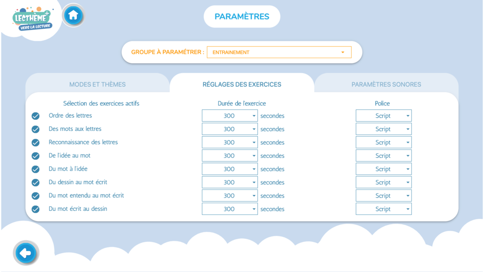484x272 pixels.
Task: Open duration dropdown for Ordre des lettres
Action: [230, 116]
